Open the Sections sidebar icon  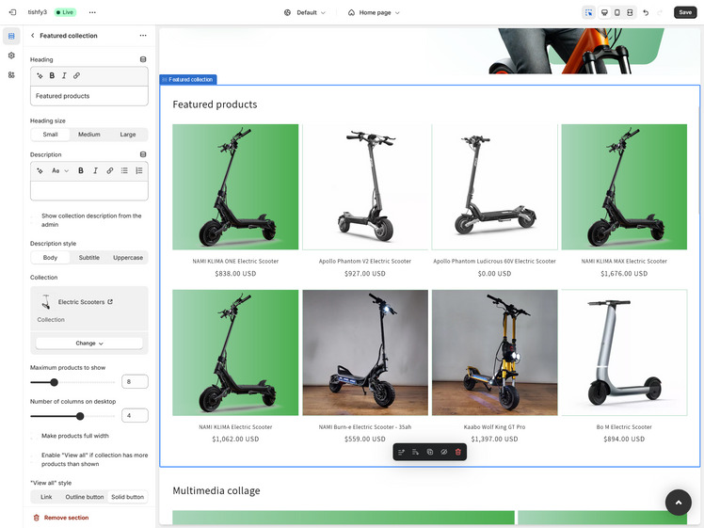coord(11,36)
